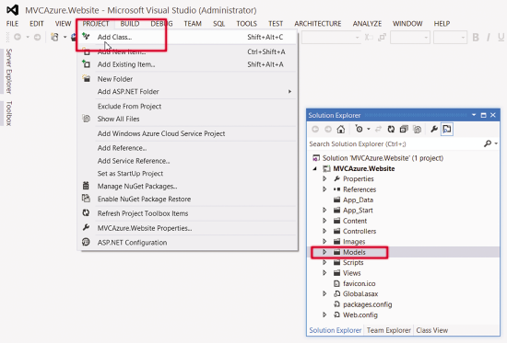Toggle the Preview Selected Items icon
The height and width of the screenshot is (343, 507).
click(447, 129)
